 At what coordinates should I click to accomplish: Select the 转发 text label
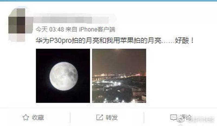coord(111,118)
